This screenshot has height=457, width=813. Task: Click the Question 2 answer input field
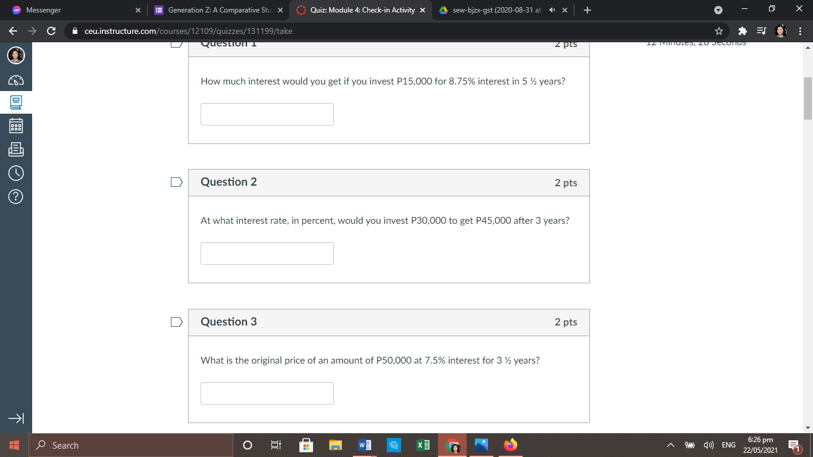pyautogui.click(x=267, y=253)
